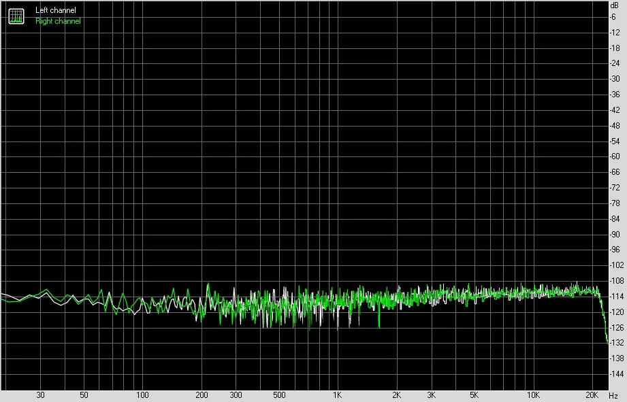Click the Hz axis unit label

[613, 396]
